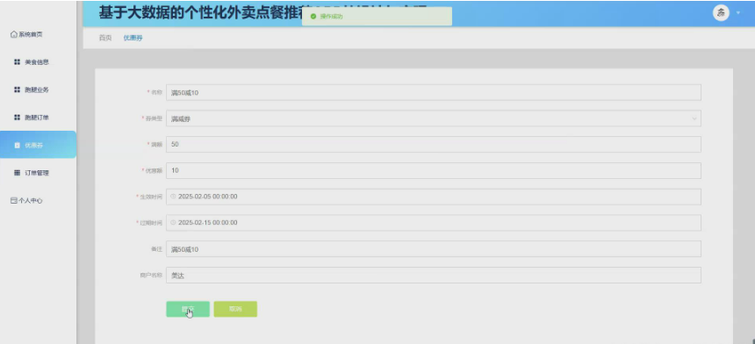
Task: Click the home icon beside 系统首页
Action: point(14,34)
